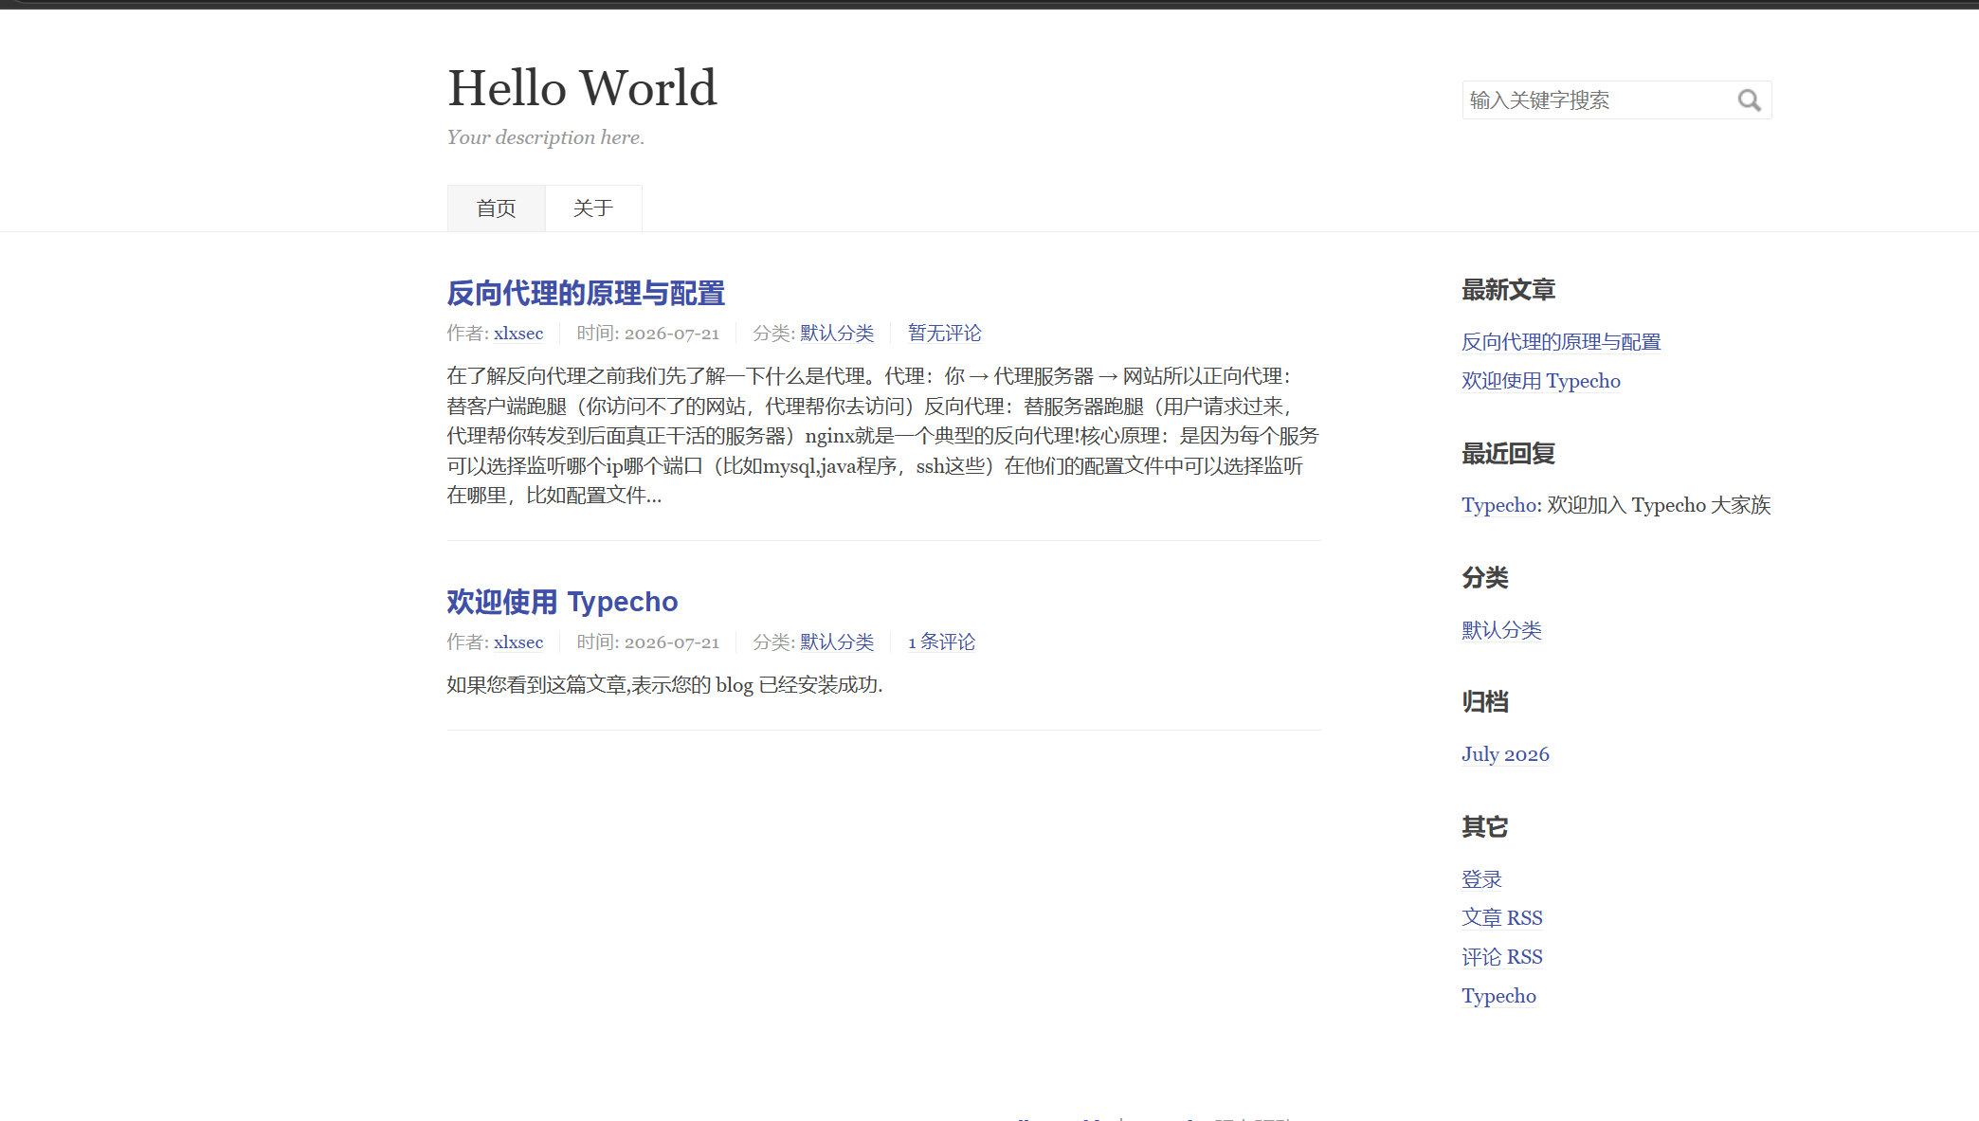Open the 关于 page tab

point(593,208)
